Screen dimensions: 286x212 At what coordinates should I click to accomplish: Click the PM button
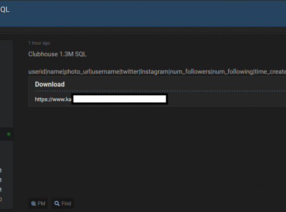pyautogui.click(x=38, y=204)
